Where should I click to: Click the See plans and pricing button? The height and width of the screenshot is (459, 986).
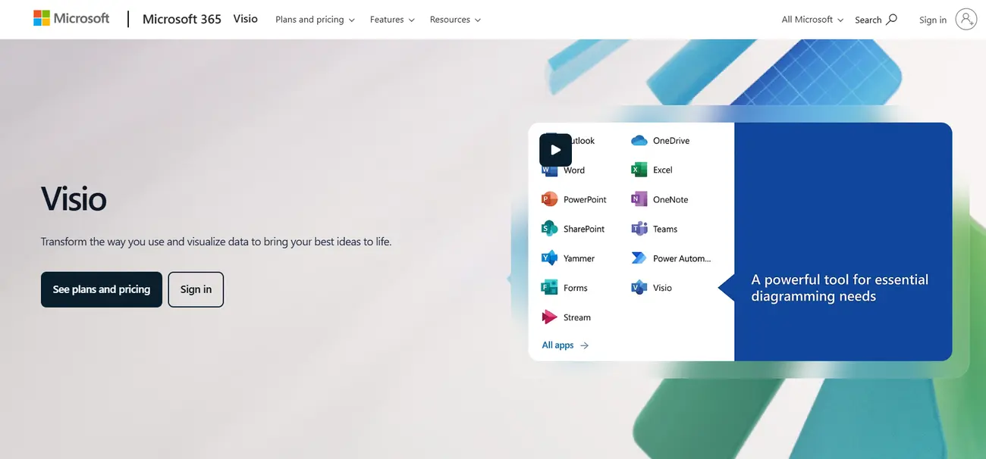101,289
